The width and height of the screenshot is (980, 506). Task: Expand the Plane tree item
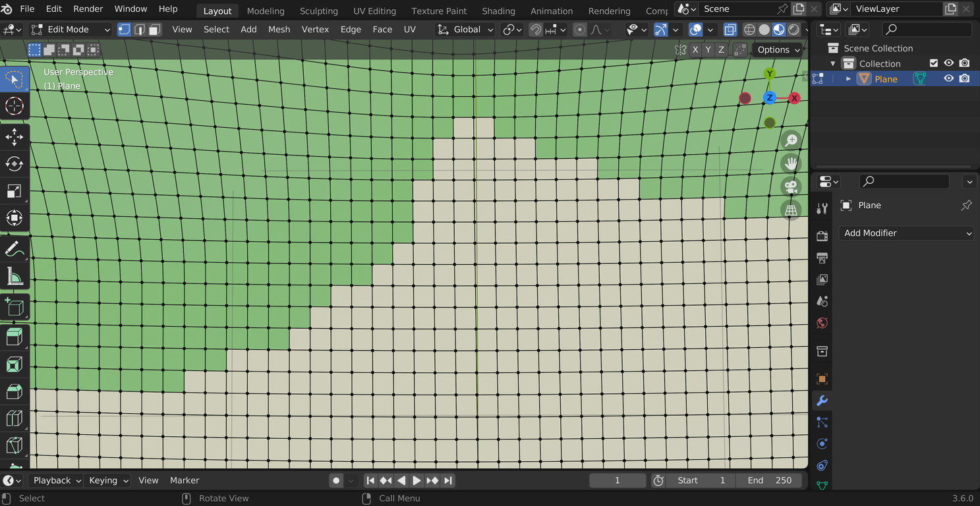[849, 79]
